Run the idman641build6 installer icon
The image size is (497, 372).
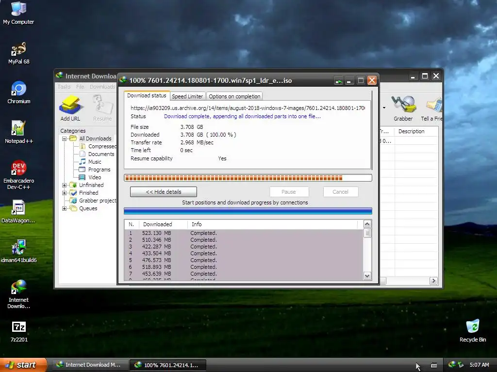(18, 251)
